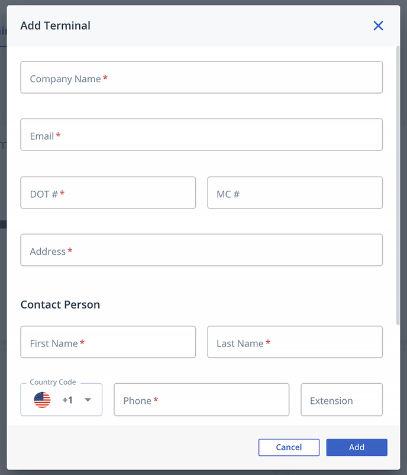Click the US flag icon
The width and height of the screenshot is (407, 475).
tap(42, 400)
